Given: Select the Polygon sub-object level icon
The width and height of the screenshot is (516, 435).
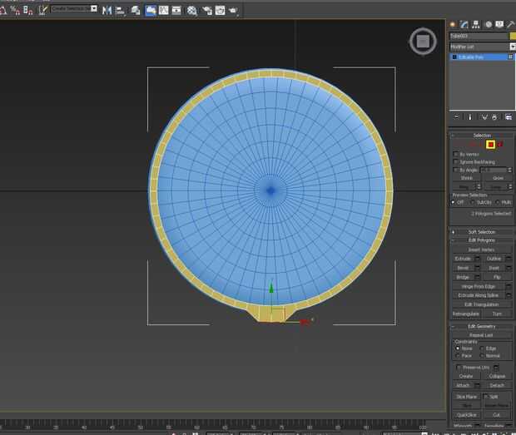Looking at the screenshot, I should click(491, 145).
